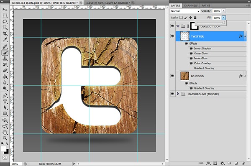
Task: Collapse TWITTER layer effects list
Action: click(245, 36)
